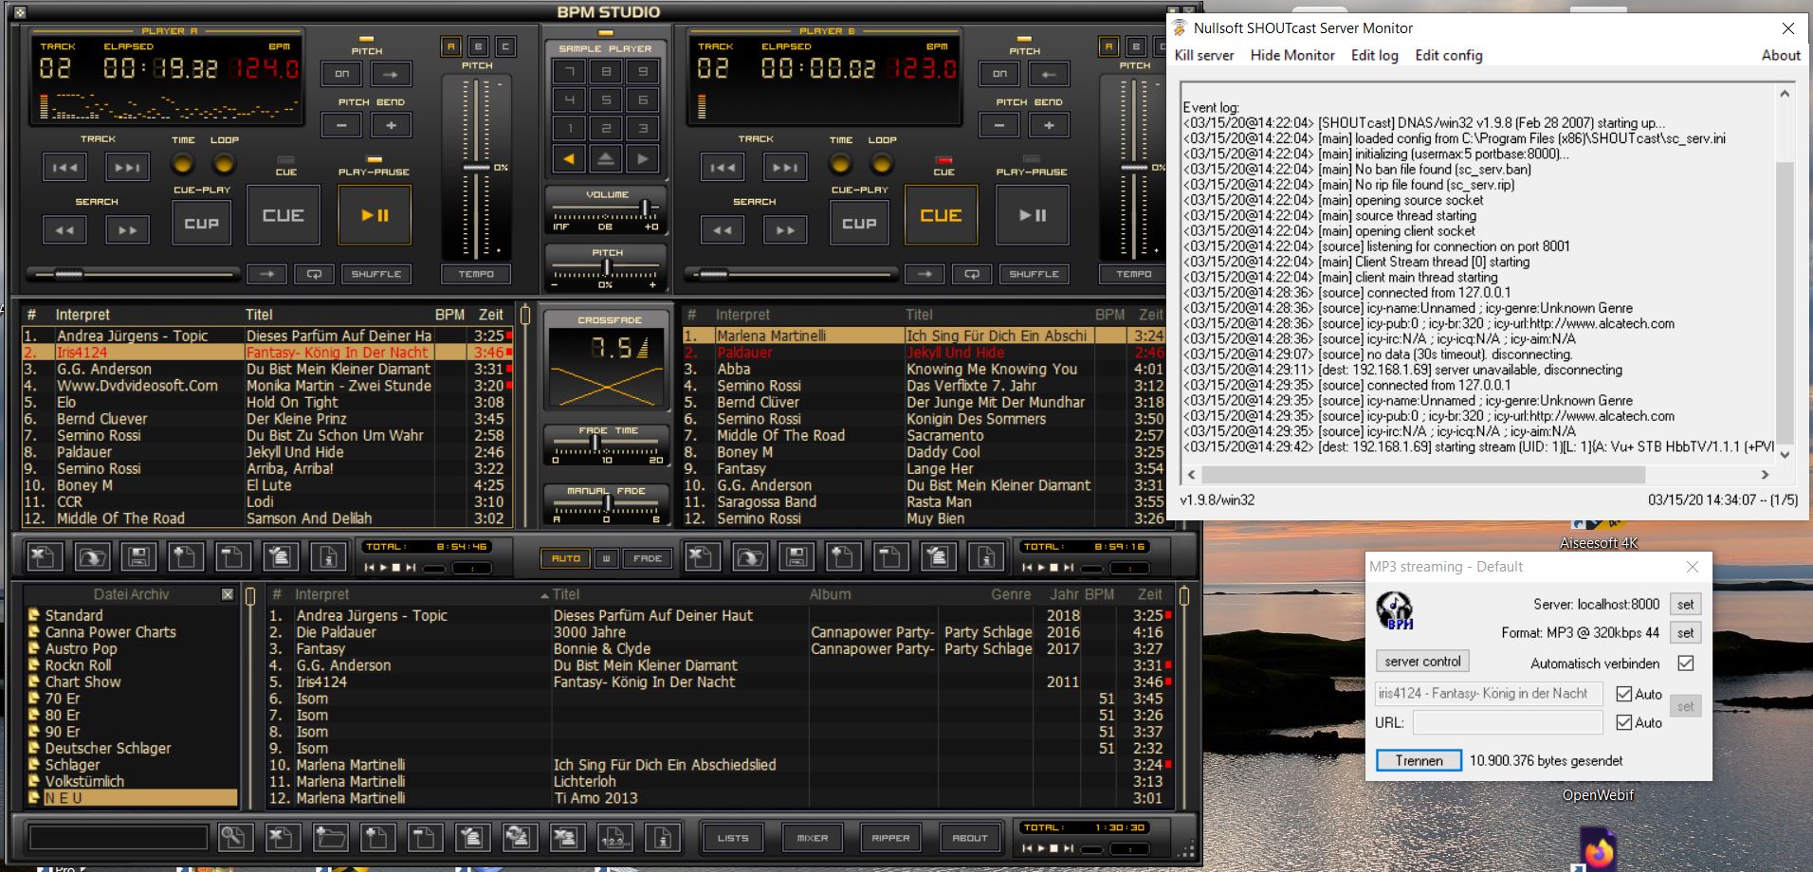Screen dimensions: 1813x872
Task: Toggle the Auto crossfade mode button
Action: (566, 558)
